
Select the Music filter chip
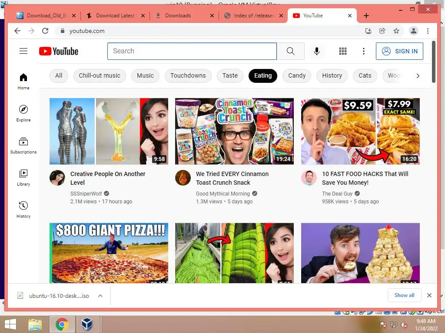point(145,75)
